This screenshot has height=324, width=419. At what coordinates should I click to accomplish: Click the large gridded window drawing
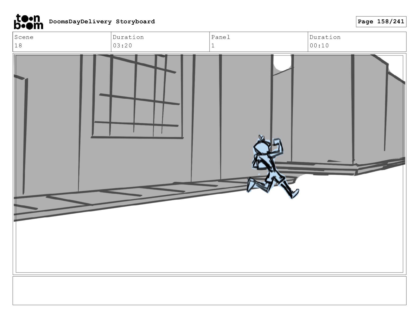click(138, 97)
